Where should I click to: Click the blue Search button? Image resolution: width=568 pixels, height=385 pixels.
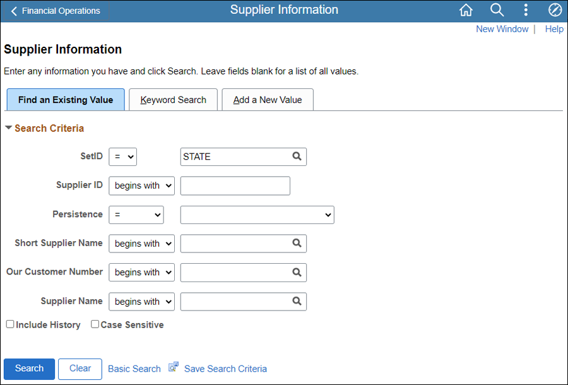click(x=29, y=369)
